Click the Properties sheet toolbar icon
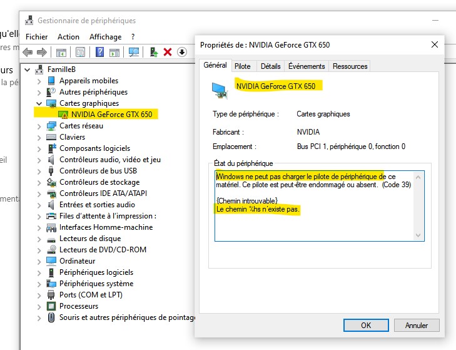Viewport: 456px width, 350px height. point(80,53)
